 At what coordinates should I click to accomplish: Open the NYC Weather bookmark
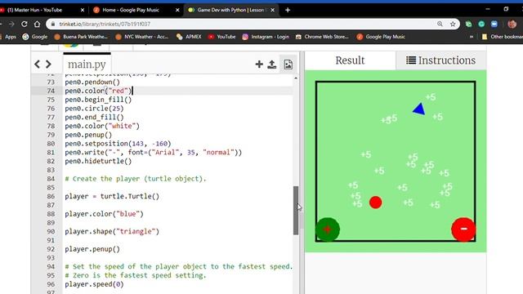tap(142, 37)
